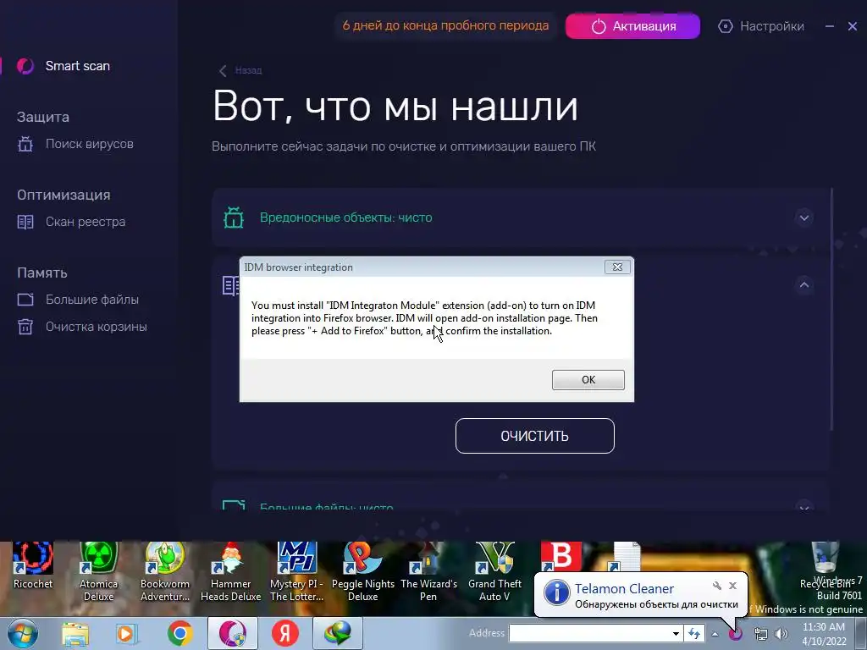Open the Grand Theft Auto V shortcut

coord(494,571)
